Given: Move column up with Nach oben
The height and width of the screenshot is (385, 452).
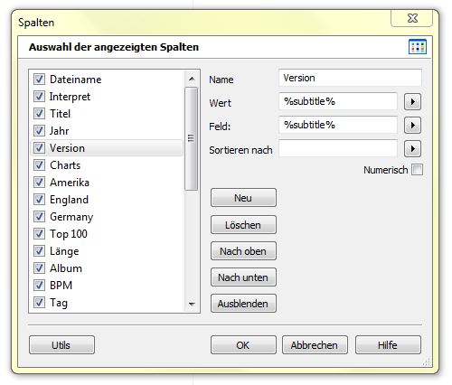Looking at the screenshot, I should click(243, 251).
